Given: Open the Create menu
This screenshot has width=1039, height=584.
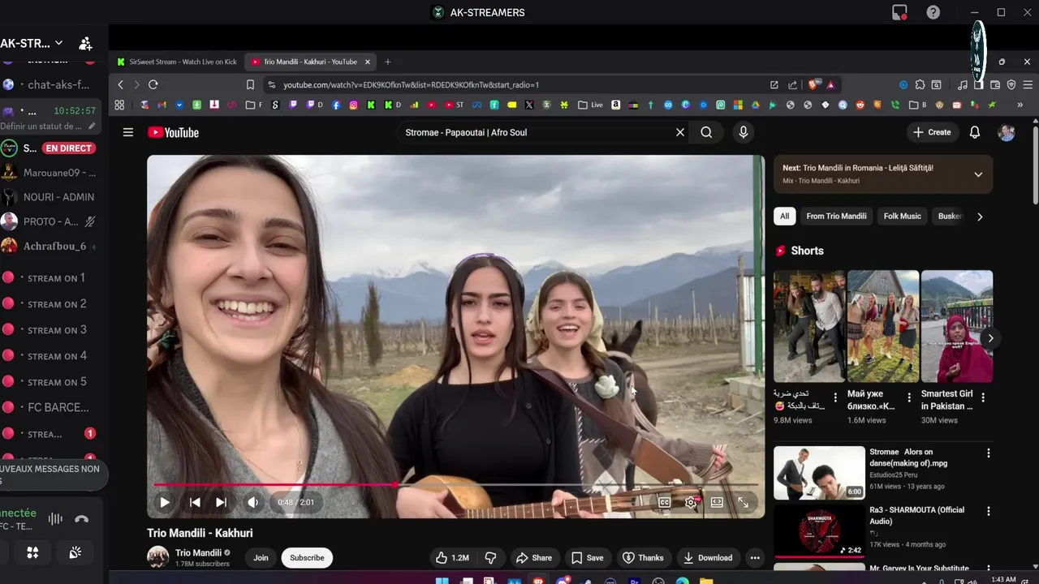Looking at the screenshot, I should (932, 132).
